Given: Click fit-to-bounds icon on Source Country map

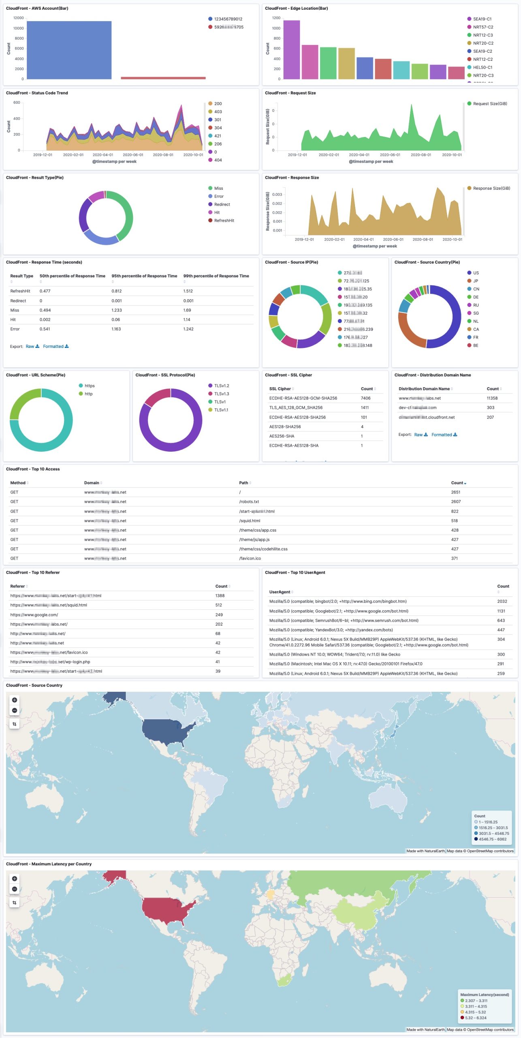Looking at the screenshot, I should [x=15, y=724].
